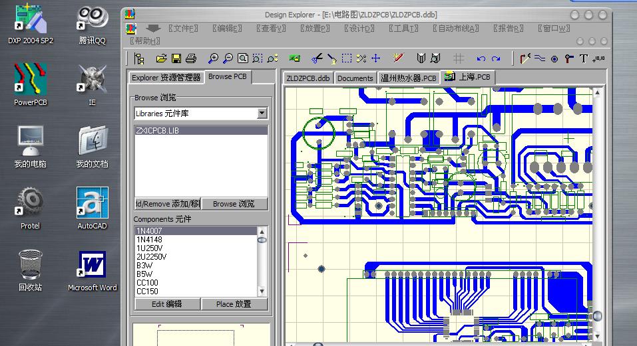Select the dashed rectangle selection tool

tap(347, 59)
